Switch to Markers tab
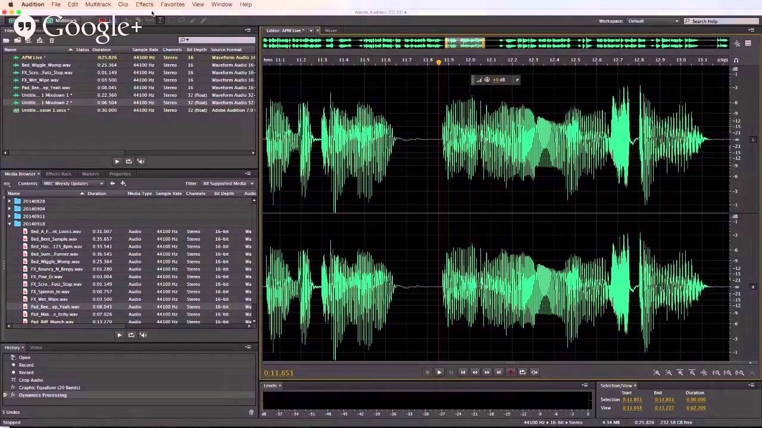Screen dimensions: 762x428 [90, 174]
